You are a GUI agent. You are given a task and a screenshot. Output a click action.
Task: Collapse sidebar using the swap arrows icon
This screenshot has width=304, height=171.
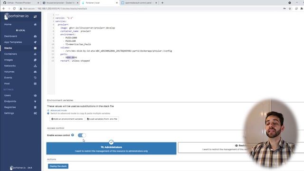(35, 17)
